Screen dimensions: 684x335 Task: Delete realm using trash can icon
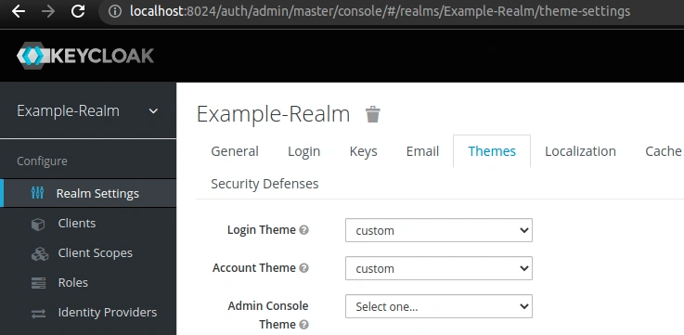(372, 114)
